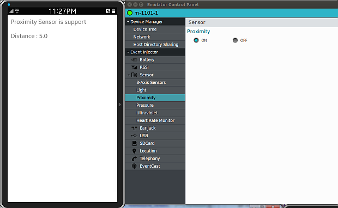The height and width of the screenshot is (208, 338).
Task: Collapse the Sensor tree node
Action: 129,75
